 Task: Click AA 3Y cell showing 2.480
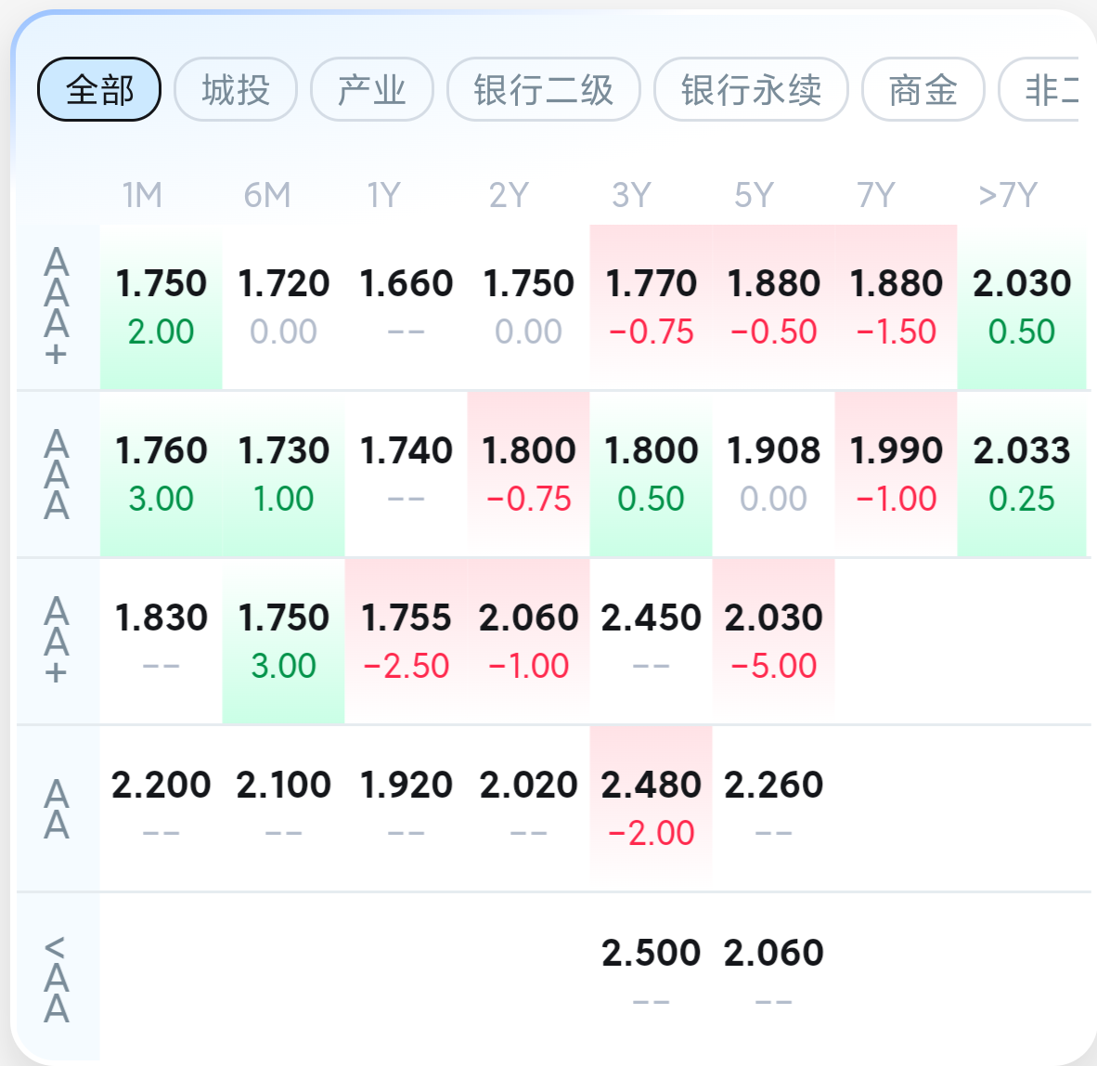(x=651, y=806)
